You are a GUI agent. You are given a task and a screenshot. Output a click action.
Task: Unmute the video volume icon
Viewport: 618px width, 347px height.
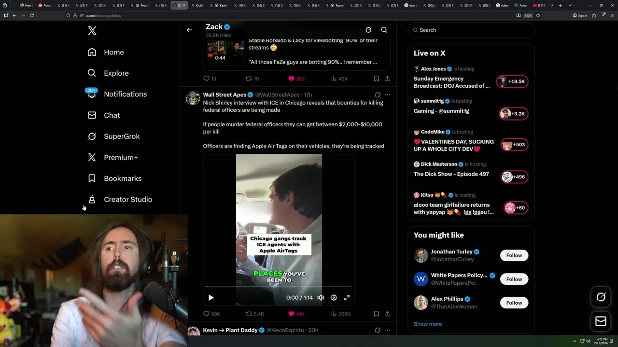[x=321, y=298]
